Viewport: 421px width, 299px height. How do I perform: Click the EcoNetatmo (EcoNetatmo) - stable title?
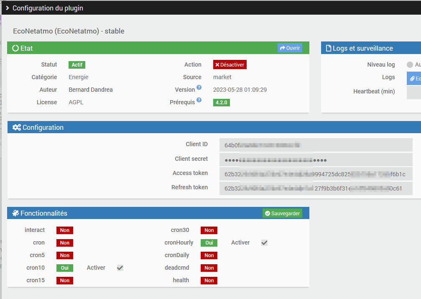69,31
